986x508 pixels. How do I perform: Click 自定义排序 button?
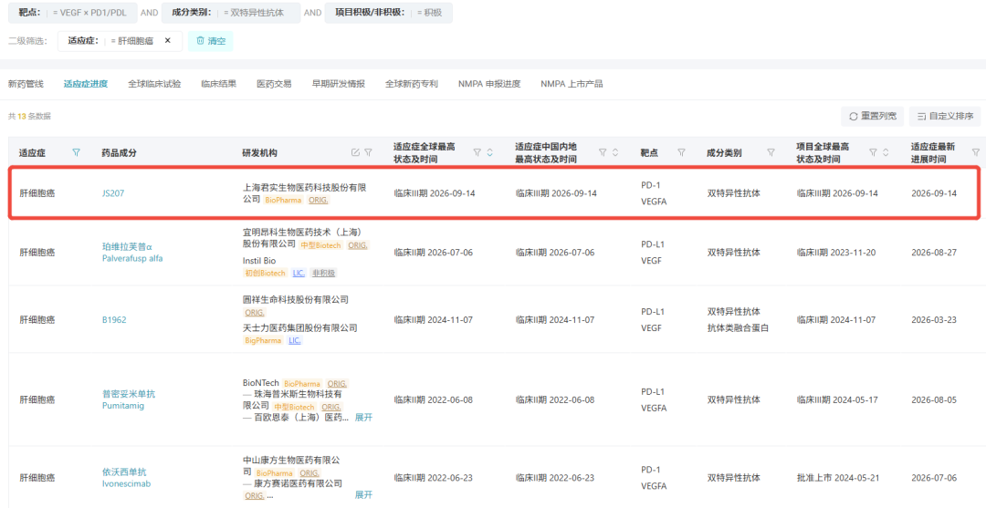(x=945, y=116)
